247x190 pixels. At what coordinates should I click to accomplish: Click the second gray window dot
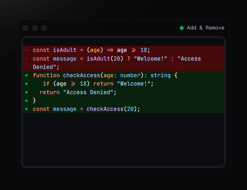tap(35, 28)
